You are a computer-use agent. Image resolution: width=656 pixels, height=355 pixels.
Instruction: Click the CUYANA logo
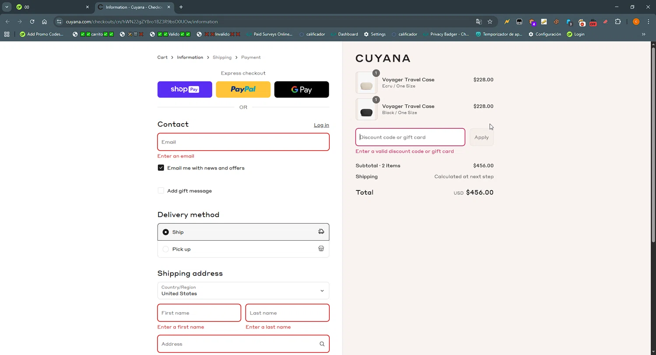(383, 59)
